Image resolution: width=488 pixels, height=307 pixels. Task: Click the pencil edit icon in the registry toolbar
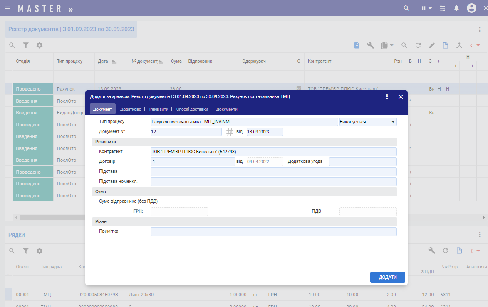(x=432, y=45)
